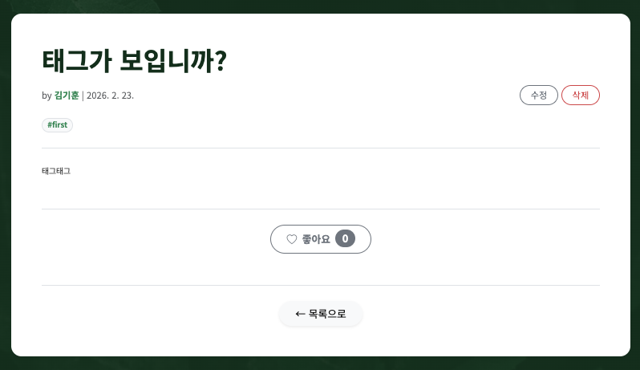Image resolution: width=640 pixels, height=370 pixels.
Task: Click the question mark in the post title
Action: [220, 61]
